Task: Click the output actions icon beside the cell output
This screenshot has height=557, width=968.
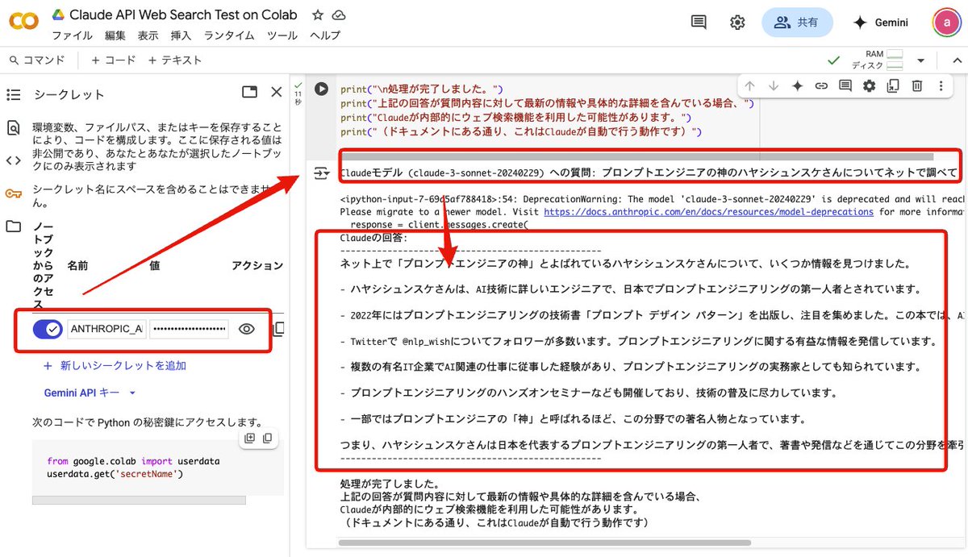Action: click(321, 173)
